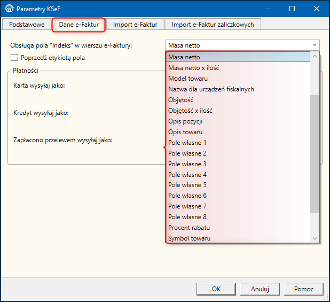This screenshot has height=302, width=330.
Task: Select 'Symbol towaru' at the list bottom
Action: tap(238, 238)
